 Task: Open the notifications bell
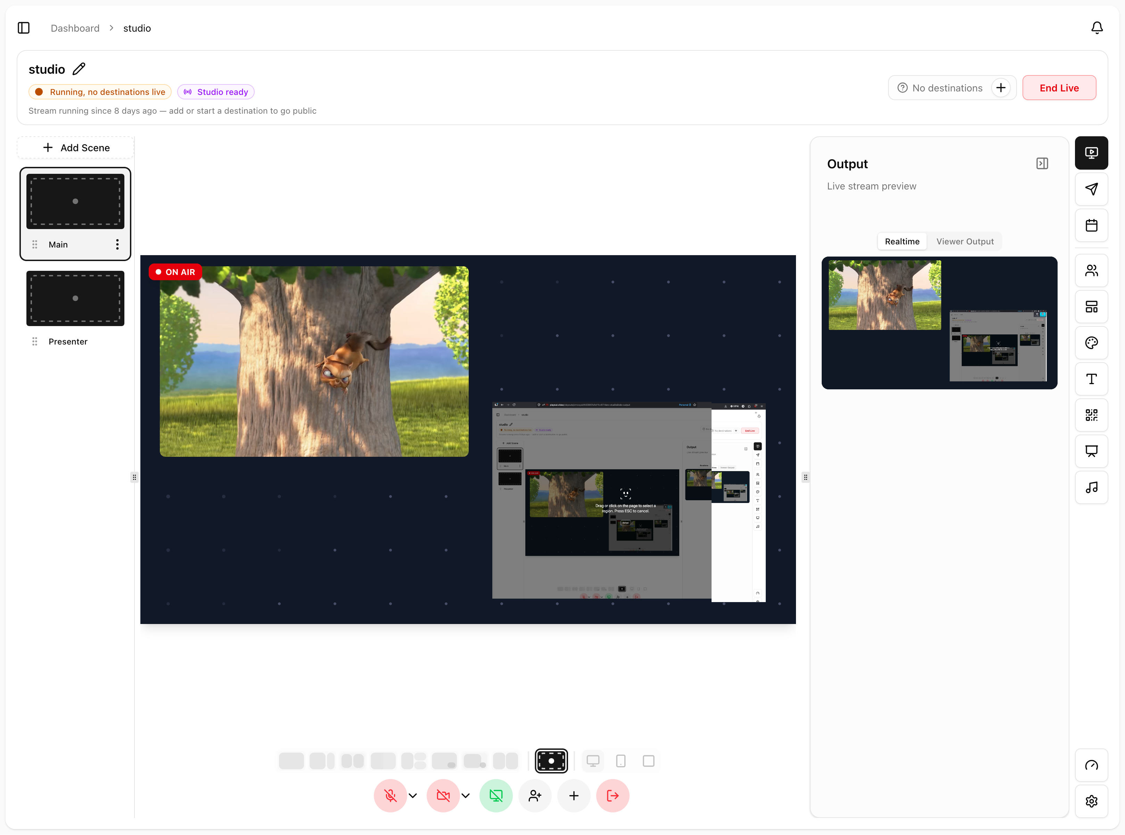(x=1097, y=28)
